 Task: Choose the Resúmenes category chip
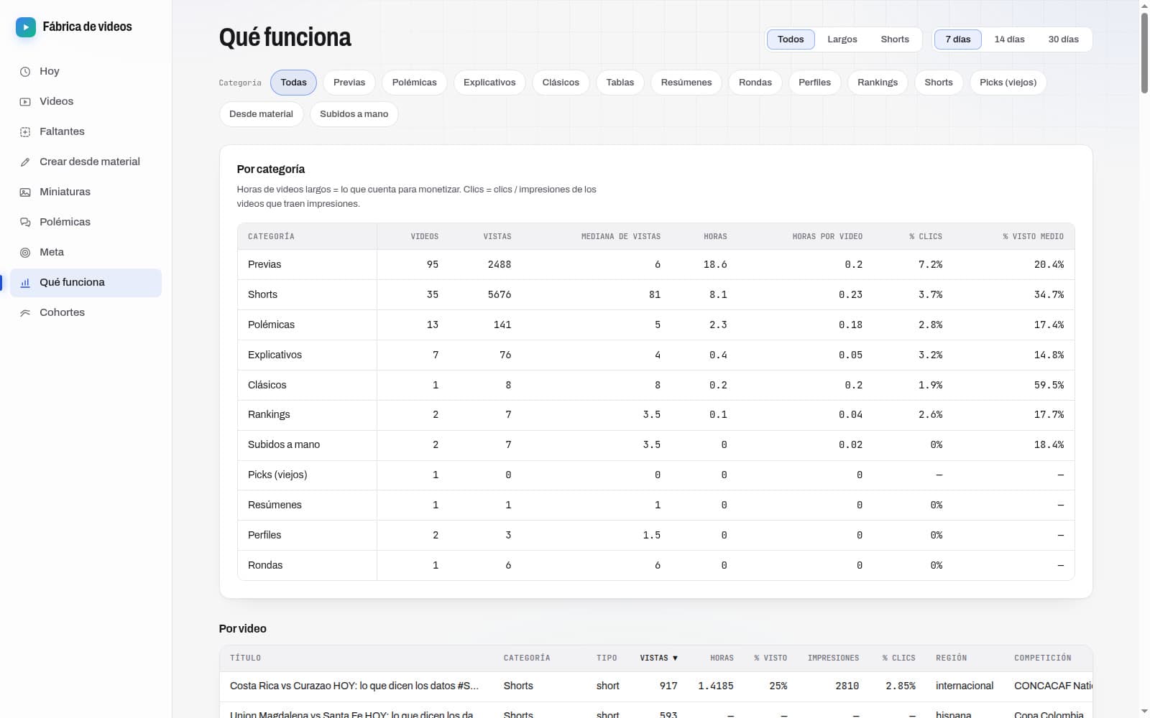[686, 83]
